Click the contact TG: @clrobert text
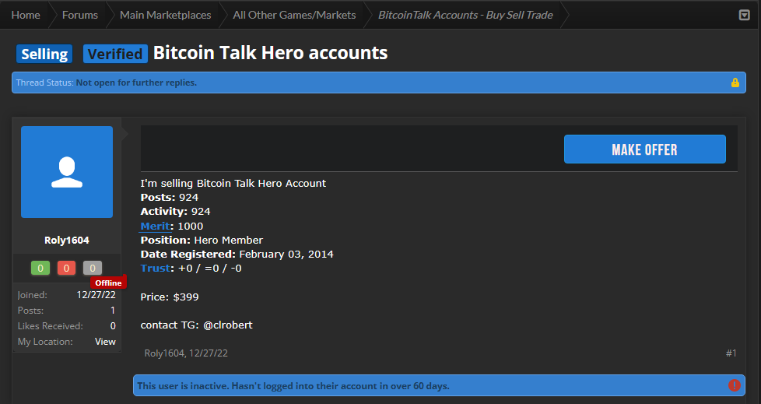 click(197, 325)
